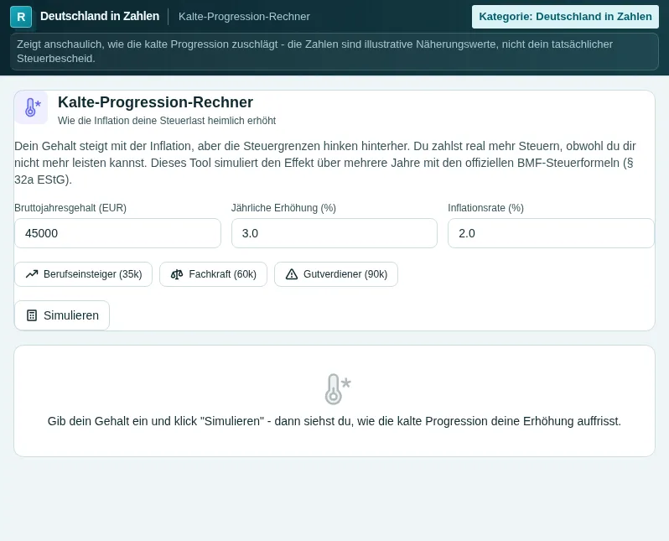Run the simulation with Simulieren
669x541 pixels.
(62, 315)
